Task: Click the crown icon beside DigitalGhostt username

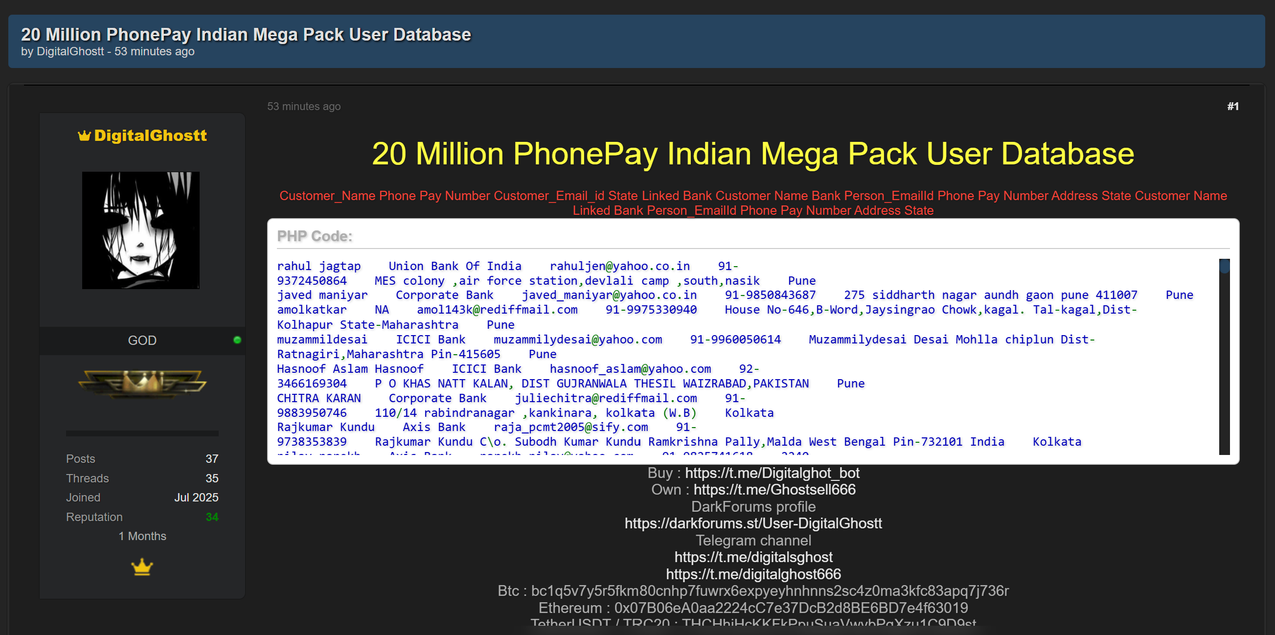Action: pyautogui.click(x=84, y=136)
